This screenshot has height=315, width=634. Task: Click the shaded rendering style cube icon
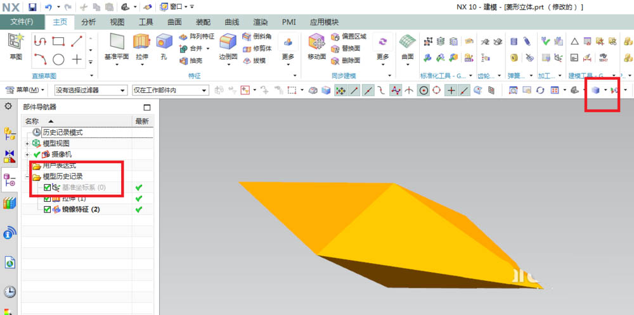(x=595, y=90)
